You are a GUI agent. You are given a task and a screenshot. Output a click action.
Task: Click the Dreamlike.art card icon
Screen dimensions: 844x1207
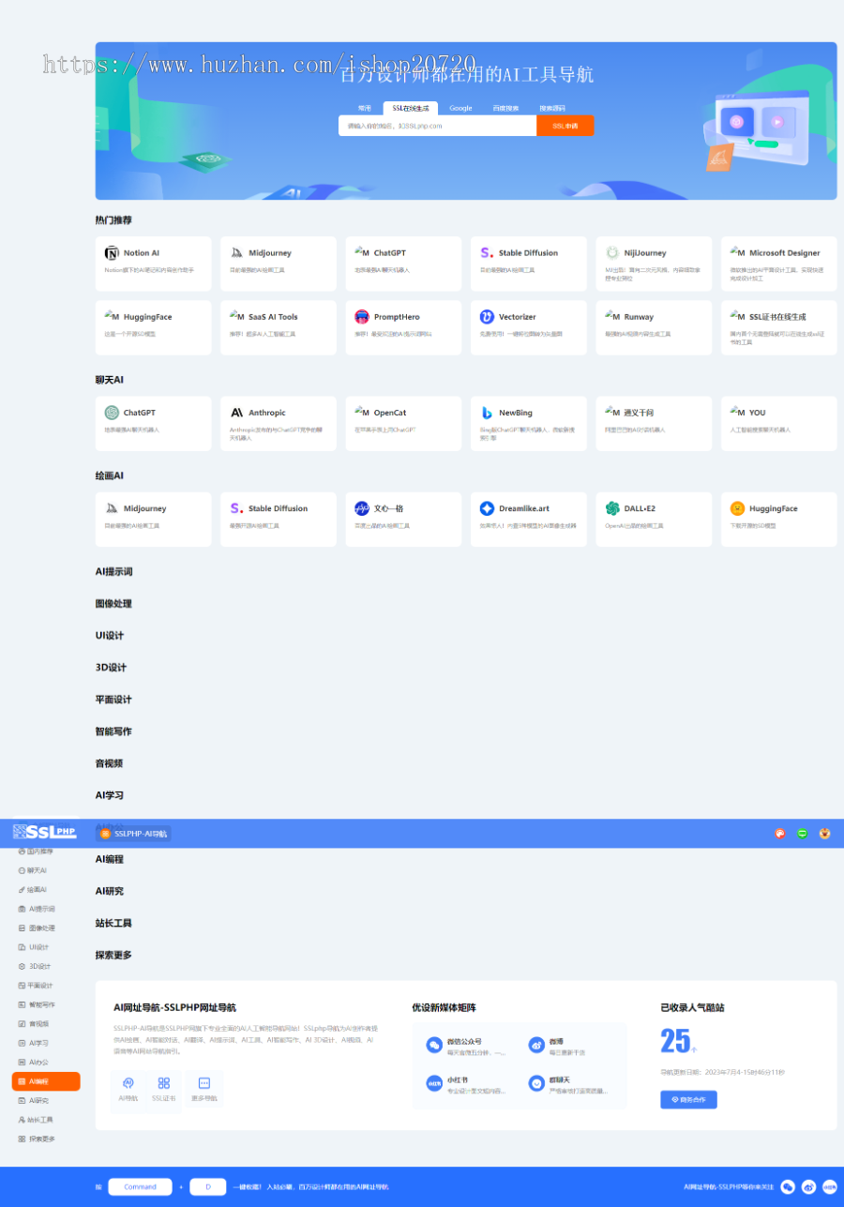click(x=487, y=508)
